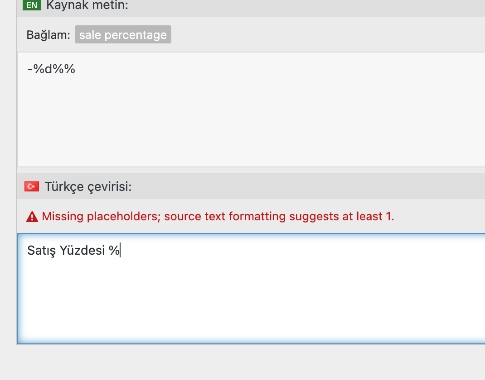The width and height of the screenshot is (485, 380).
Task: Place cursor on the word "Yüzdesi"
Action: click(82, 250)
